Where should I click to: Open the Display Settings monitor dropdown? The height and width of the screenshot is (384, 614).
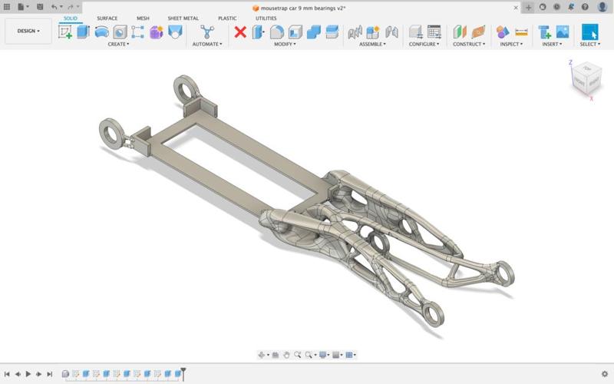coord(324,355)
